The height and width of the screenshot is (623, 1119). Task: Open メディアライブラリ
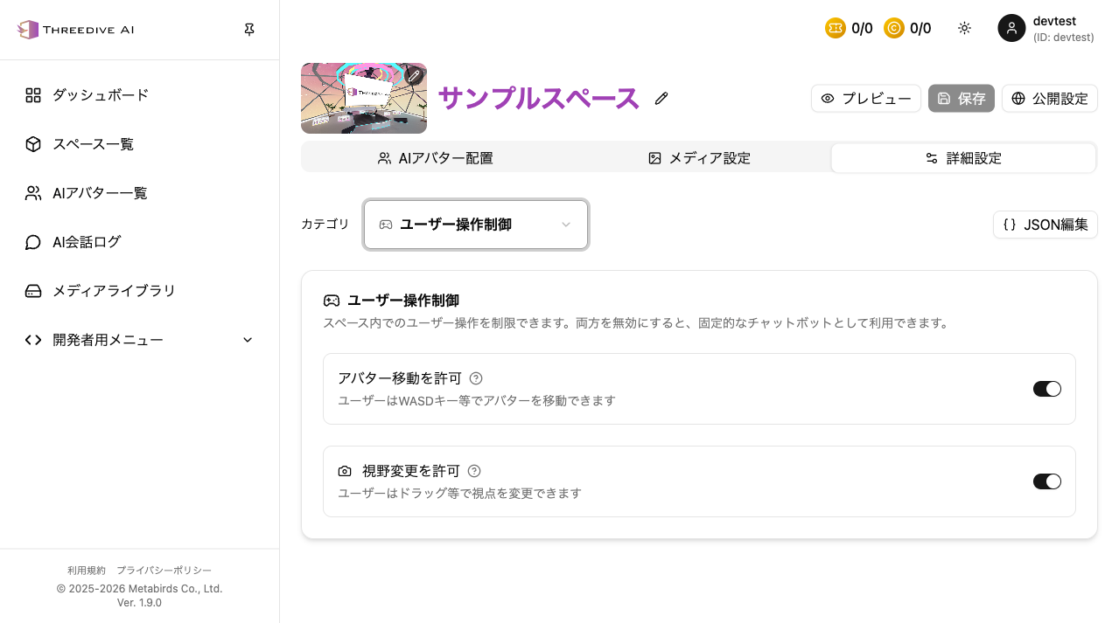point(140,291)
